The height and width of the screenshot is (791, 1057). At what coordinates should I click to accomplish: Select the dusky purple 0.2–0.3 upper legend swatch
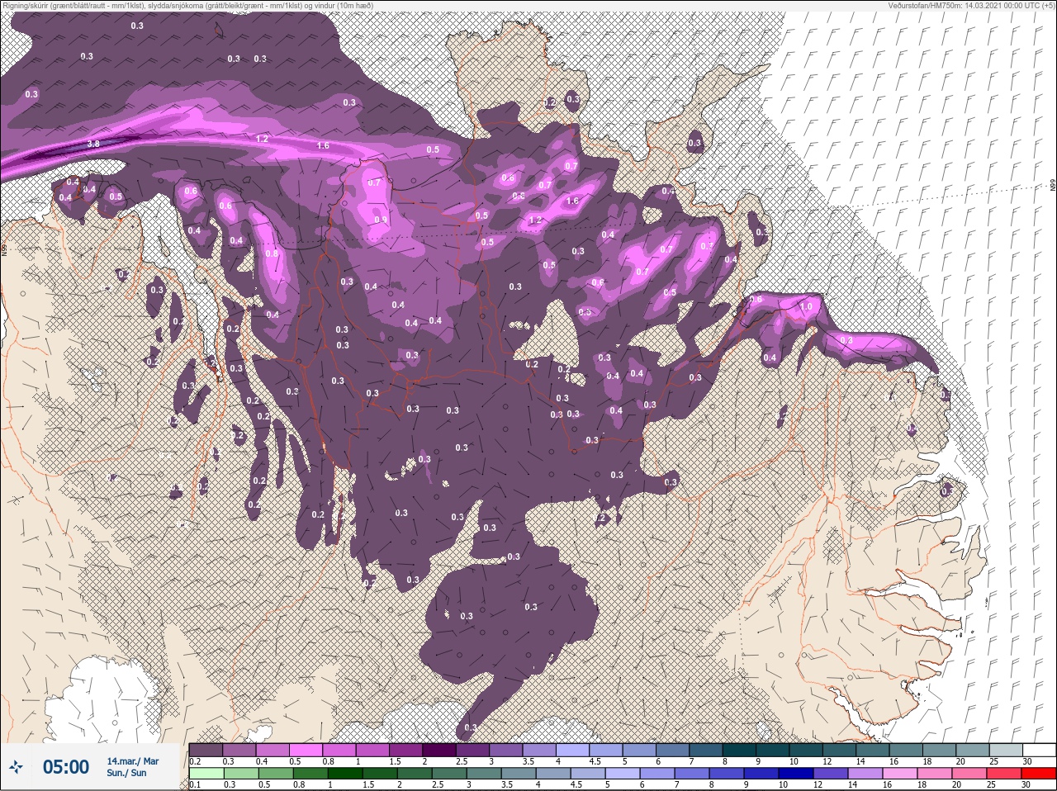coord(206,750)
